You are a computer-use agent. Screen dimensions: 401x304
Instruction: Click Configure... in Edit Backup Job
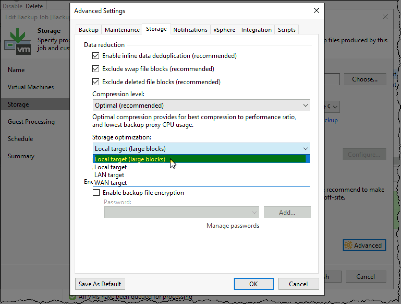pyautogui.click(x=364, y=155)
